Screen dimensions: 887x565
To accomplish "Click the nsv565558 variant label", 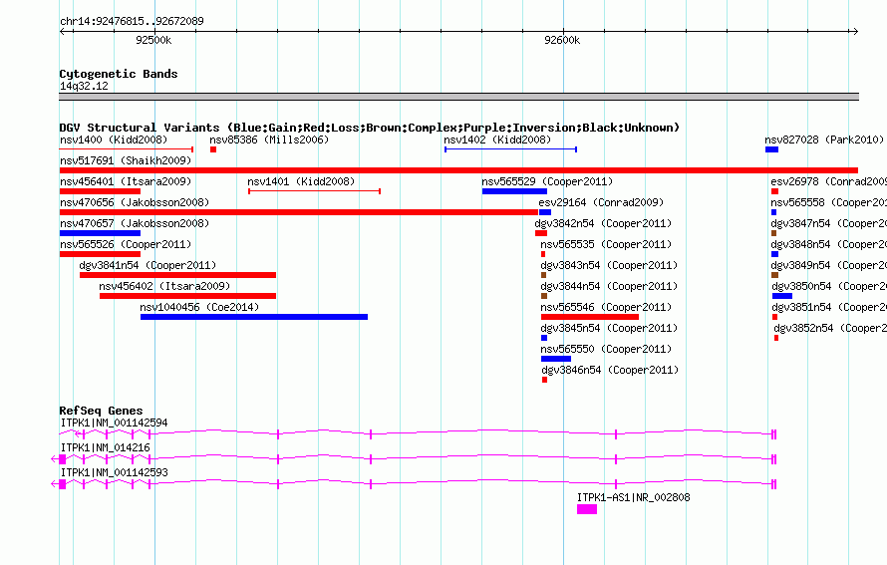I will pos(829,202).
